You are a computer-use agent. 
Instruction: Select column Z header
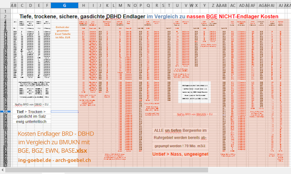[x=213, y=5]
